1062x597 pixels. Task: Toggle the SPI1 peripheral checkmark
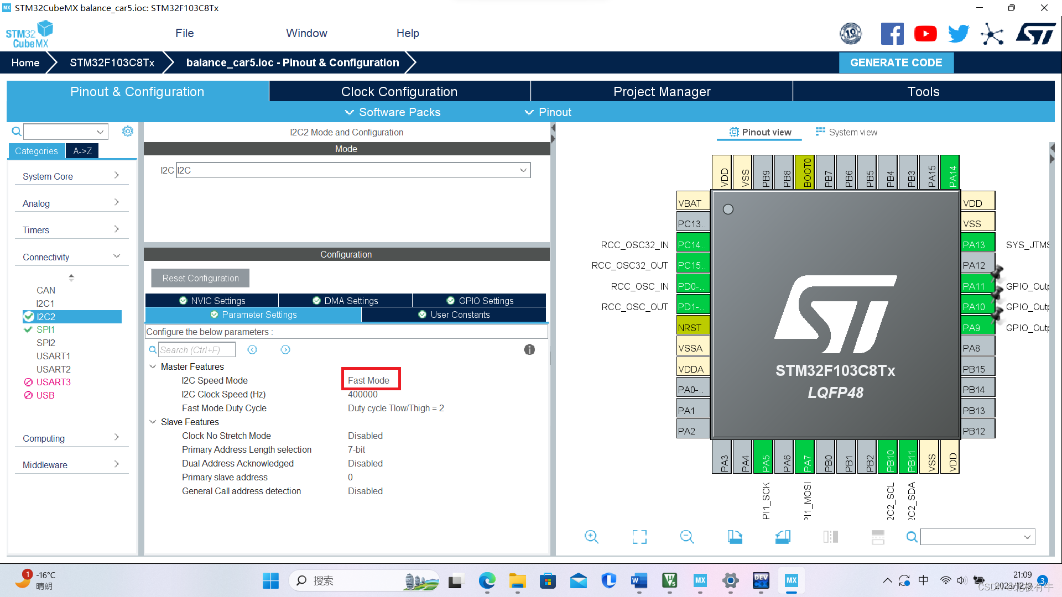click(x=28, y=329)
